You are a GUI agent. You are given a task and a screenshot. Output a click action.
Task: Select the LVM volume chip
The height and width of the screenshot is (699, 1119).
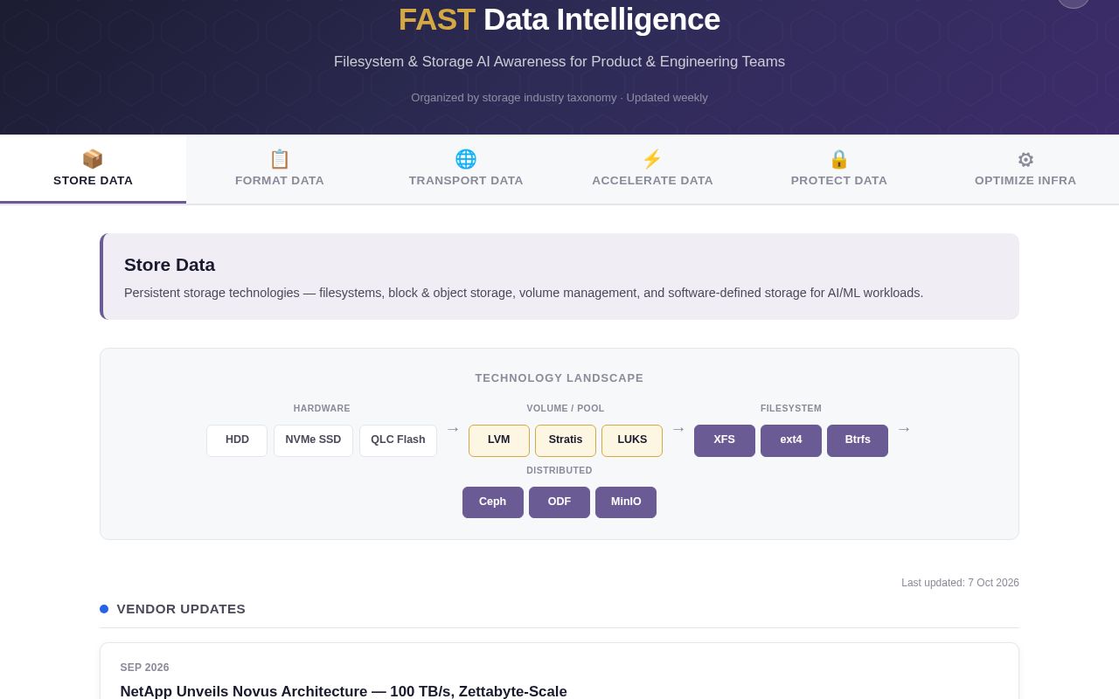pyautogui.click(x=499, y=440)
